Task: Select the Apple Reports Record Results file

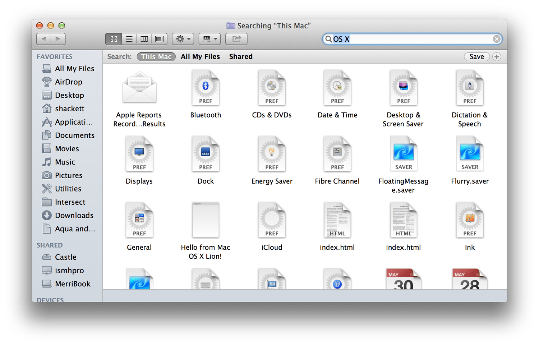Action: tap(139, 99)
